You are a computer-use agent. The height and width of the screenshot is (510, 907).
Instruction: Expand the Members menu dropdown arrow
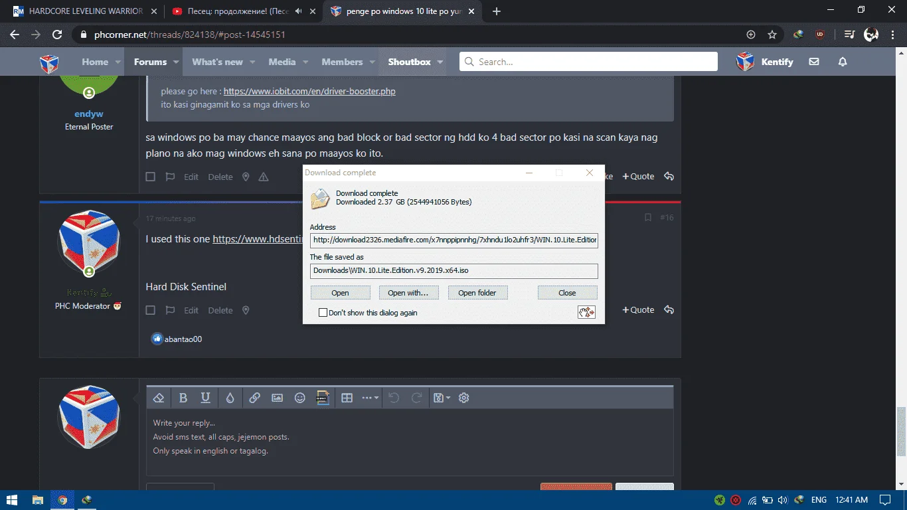[372, 62]
